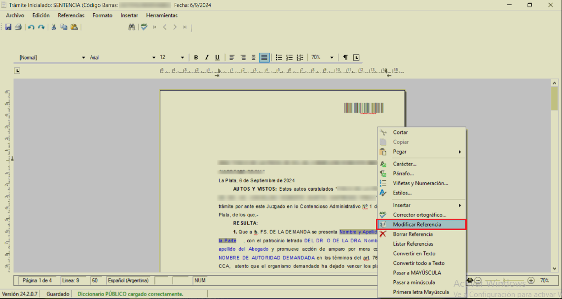The width and height of the screenshot is (562, 299).
Task: Expand the Insertar submenu in context menu
Action: click(x=421, y=205)
